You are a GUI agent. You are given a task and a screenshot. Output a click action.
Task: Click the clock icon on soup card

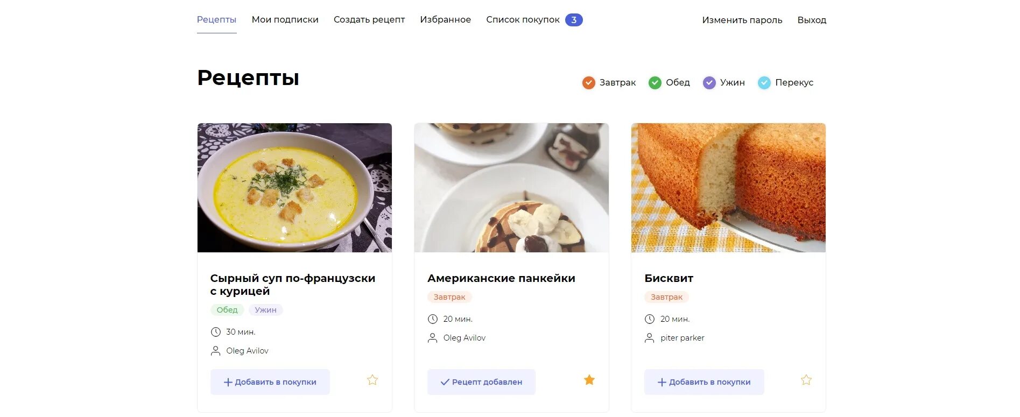click(x=216, y=332)
